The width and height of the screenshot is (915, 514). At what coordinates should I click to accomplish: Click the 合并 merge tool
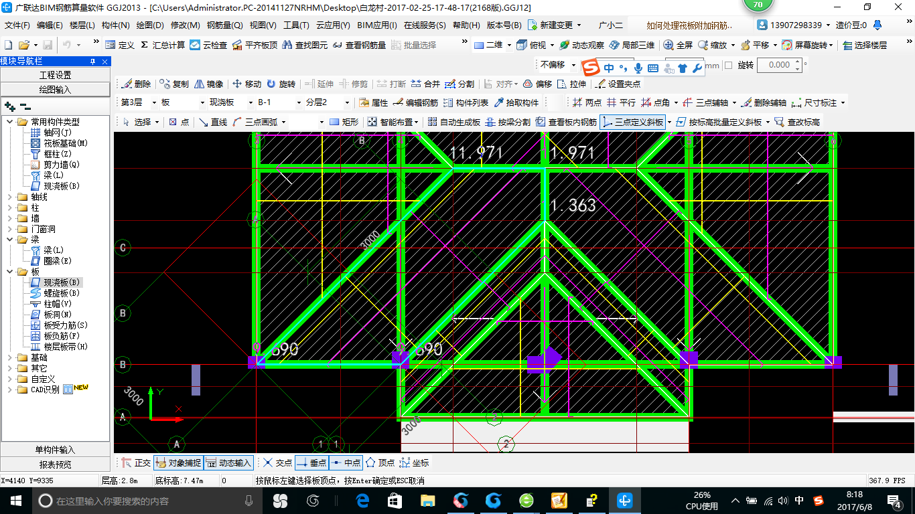[x=425, y=84]
